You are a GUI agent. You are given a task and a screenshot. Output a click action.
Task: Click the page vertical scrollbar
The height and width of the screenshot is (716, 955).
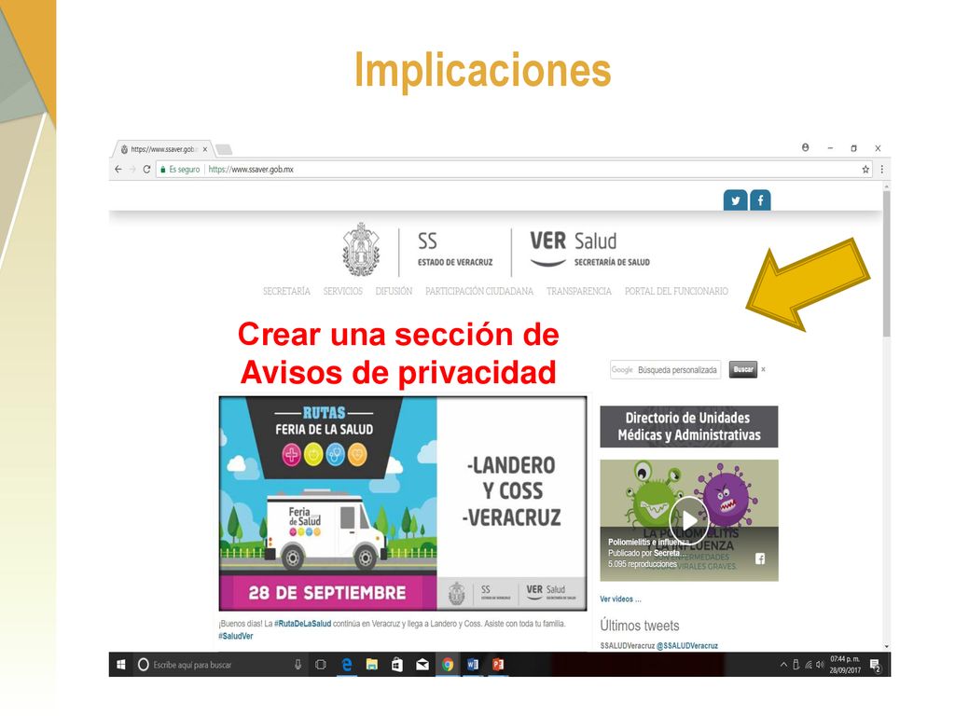(x=886, y=263)
